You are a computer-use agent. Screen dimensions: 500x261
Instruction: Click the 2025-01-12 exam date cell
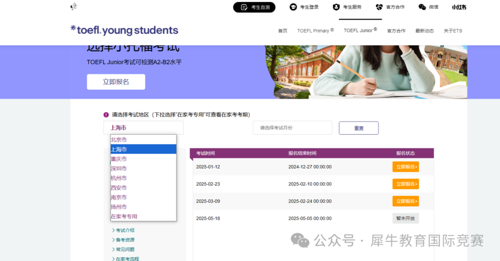coord(208,167)
